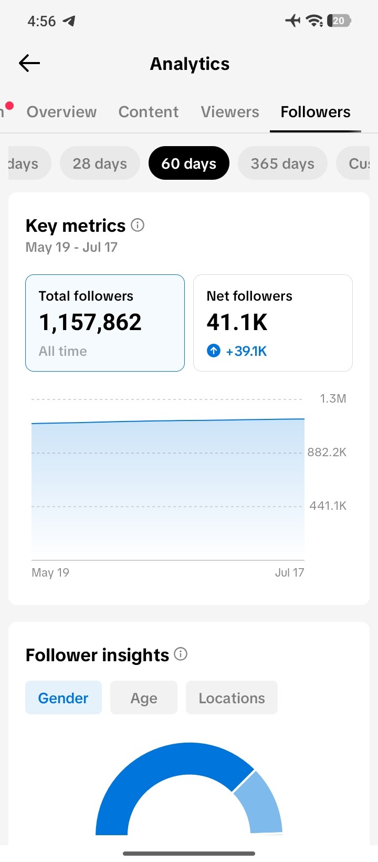Select the Total followers metric card
This screenshot has height=862, width=378.
[x=105, y=323]
